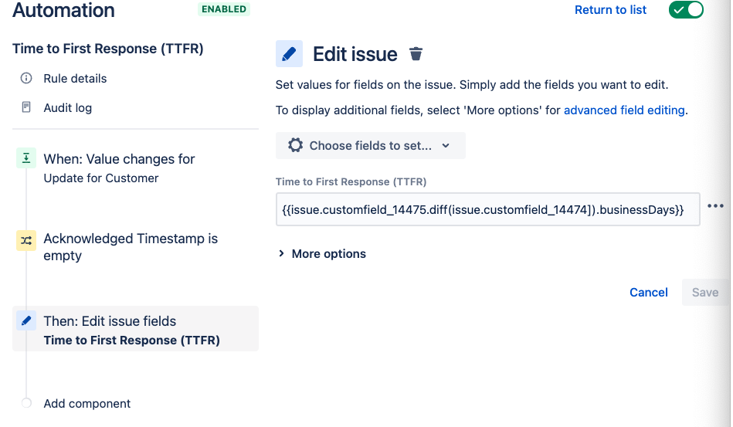Click the yellow condition shuffle icon
The image size is (733, 427).
26,241
